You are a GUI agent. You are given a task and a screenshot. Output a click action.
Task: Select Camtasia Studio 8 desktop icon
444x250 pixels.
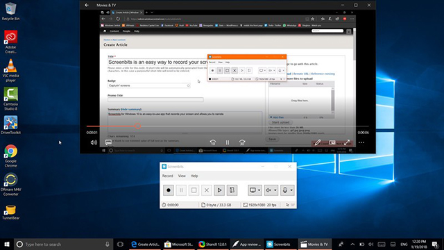coord(11,99)
